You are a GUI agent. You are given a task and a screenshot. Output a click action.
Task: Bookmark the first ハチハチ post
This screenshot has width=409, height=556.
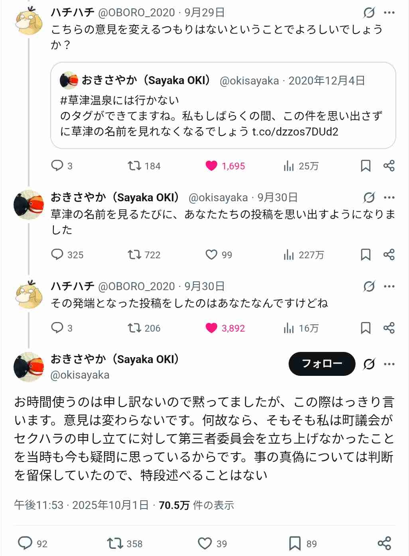coord(366,165)
